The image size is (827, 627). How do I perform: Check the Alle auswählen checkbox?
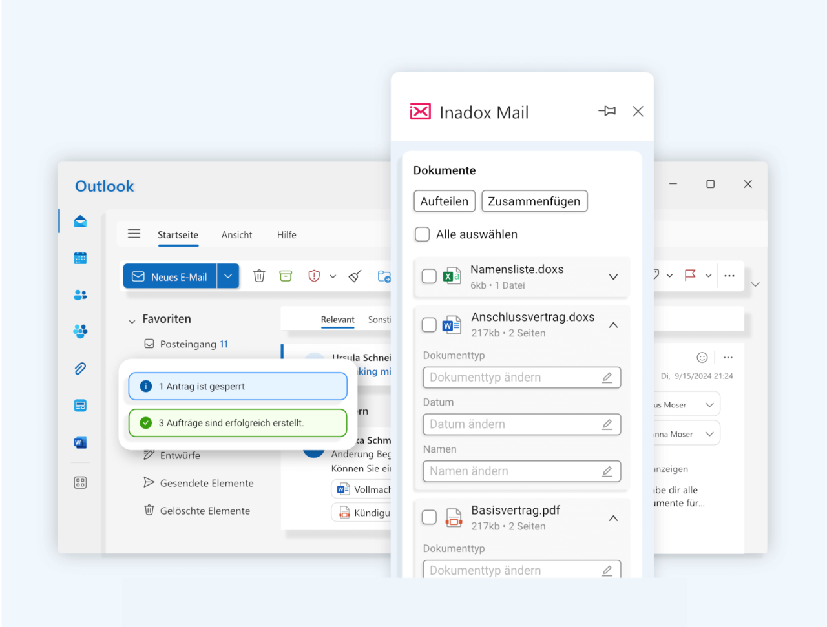click(422, 234)
